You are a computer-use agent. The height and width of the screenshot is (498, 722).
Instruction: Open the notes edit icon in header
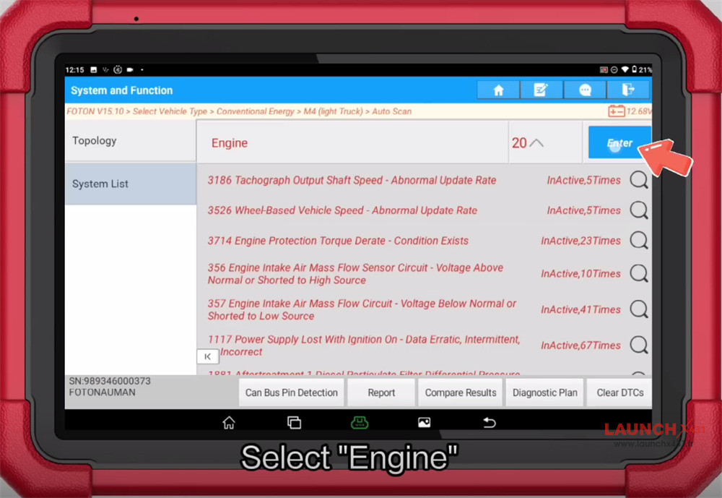tap(541, 90)
